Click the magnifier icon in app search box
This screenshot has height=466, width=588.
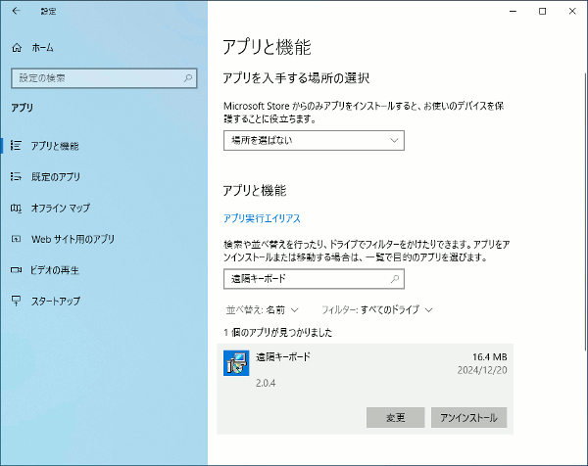click(x=394, y=279)
